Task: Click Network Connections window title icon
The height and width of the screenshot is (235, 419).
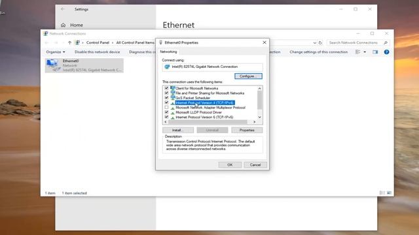Action: tap(45, 33)
